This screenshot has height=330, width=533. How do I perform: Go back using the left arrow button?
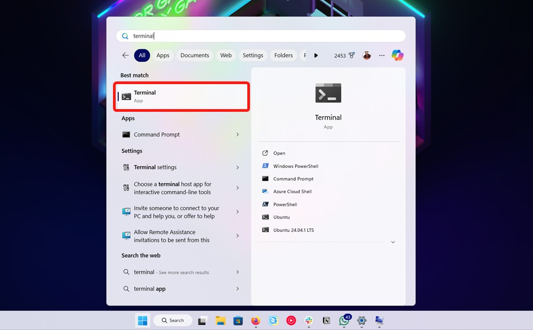pyautogui.click(x=125, y=55)
